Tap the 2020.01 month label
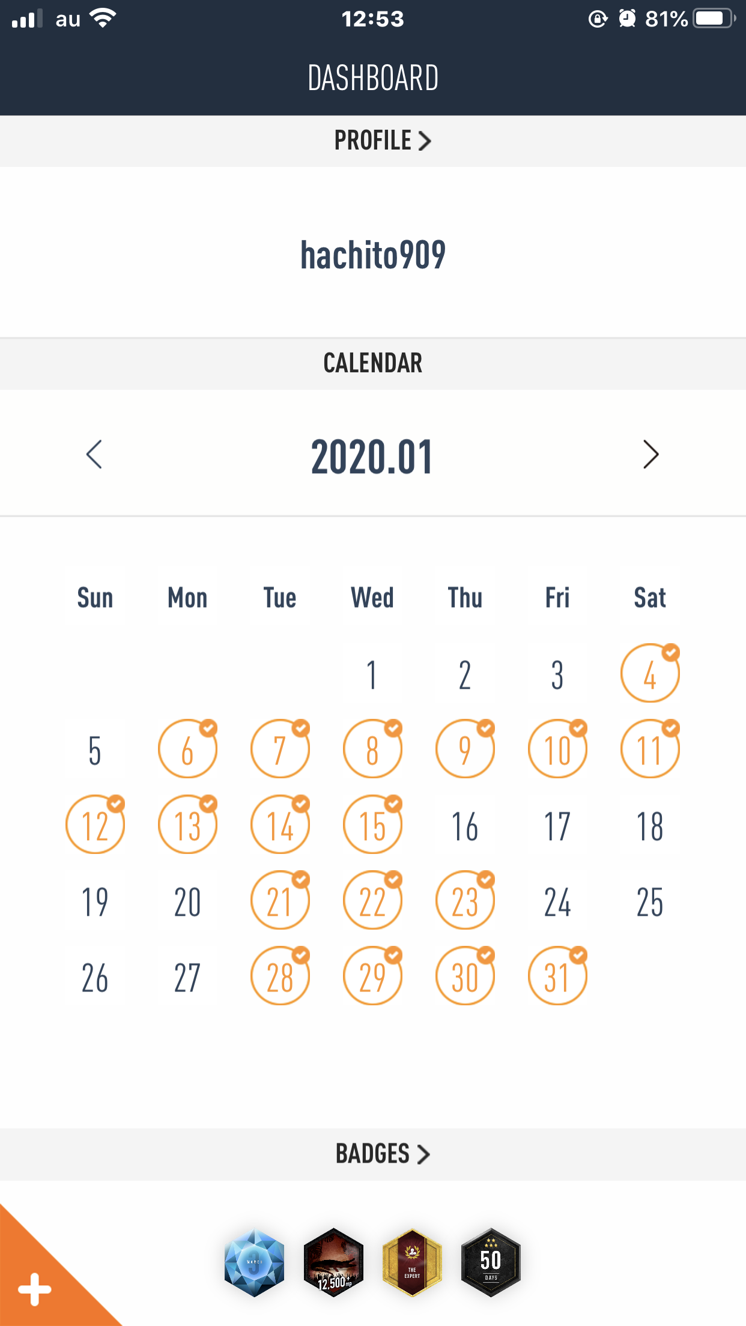The image size is (746, 1326). coord(372,457)
